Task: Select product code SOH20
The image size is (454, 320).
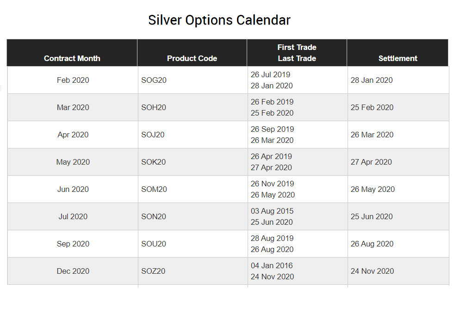Action: (154, 107)
